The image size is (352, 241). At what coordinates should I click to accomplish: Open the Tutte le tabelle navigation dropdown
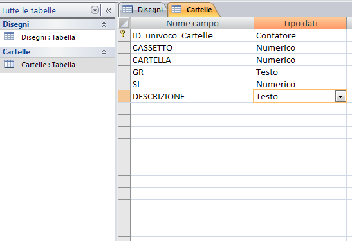click(x=95, y=10)
